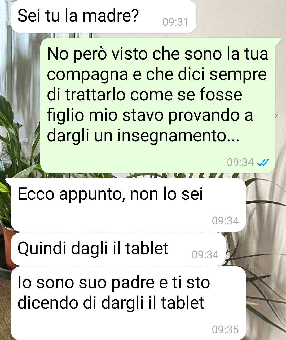The height and width of the screenshot is (340, 286).
Task: Tap the 09:35 timestamp
Action: 225,330
